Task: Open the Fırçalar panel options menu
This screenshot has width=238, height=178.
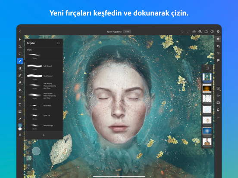Action: [x=59, y=43]
